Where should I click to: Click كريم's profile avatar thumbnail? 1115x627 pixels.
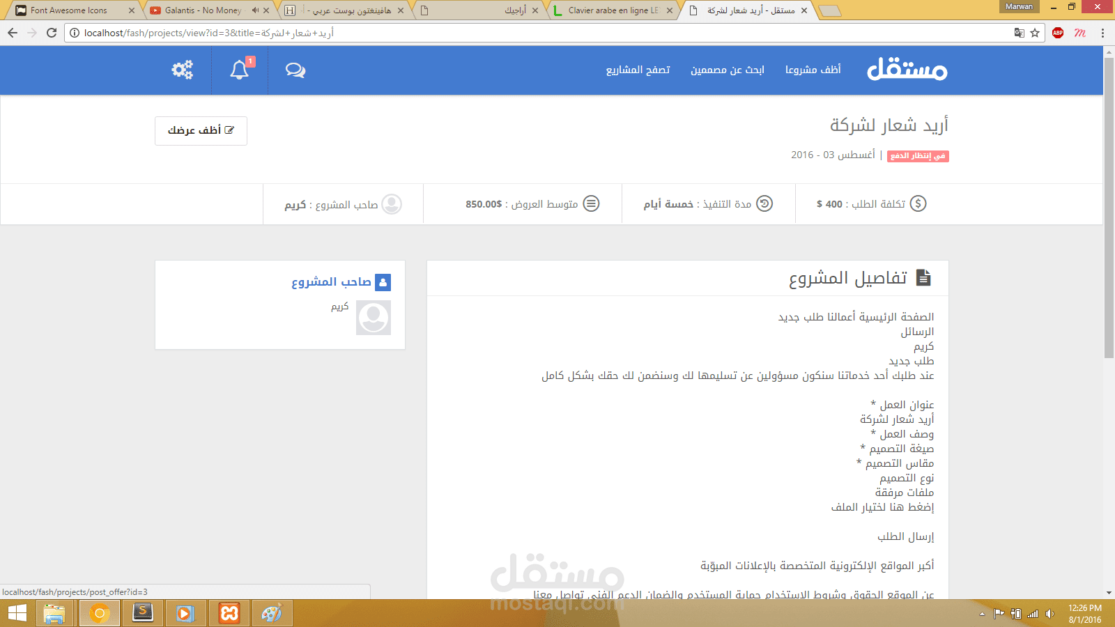pyautogui.click(x=374, y=318)
